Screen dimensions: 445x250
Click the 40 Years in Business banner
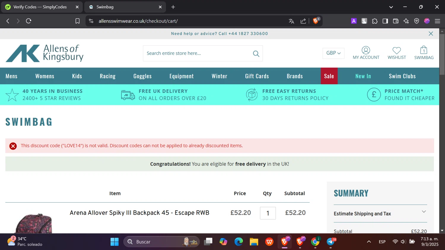[44, 95]
